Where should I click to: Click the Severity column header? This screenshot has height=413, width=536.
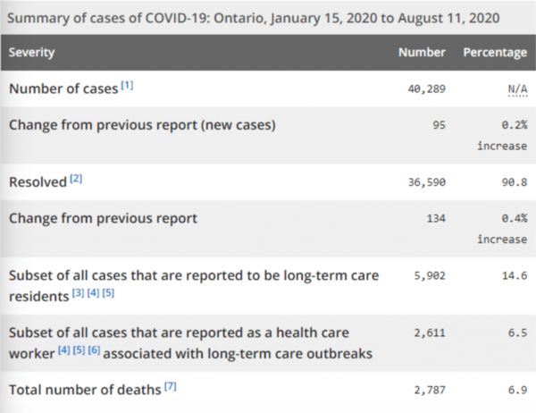point(32,52)
